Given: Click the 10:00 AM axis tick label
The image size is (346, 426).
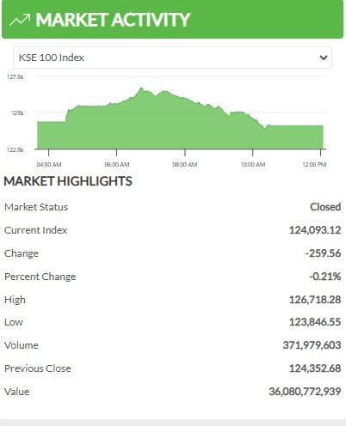Looking at the screenshot, I should [x=253, y=165].
